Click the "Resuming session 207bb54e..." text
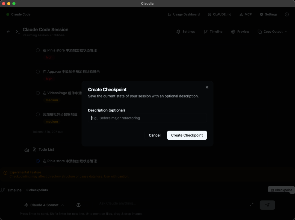 pos(45,35)
